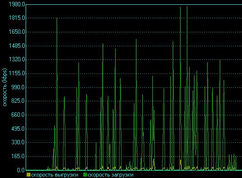
Task: Click the green скорость загрузки legend swatch
Action: [85, 175]
